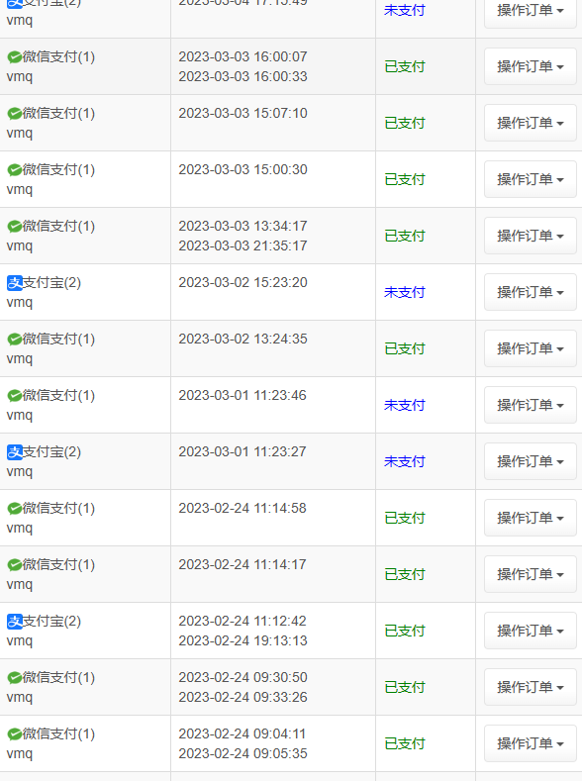Click Alipay icon in 2023-03-02 15:23:20 row
Viewport: 582px width, 781px height.
[15, 283]
